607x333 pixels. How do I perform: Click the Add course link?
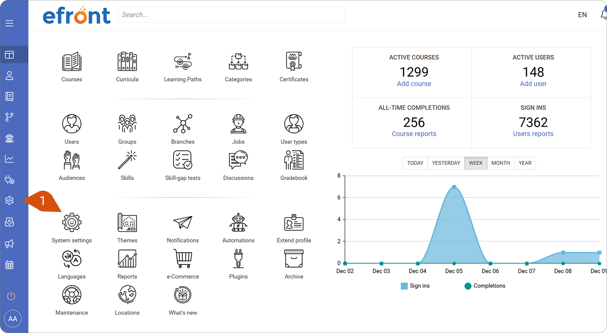(x=414, y=84)
